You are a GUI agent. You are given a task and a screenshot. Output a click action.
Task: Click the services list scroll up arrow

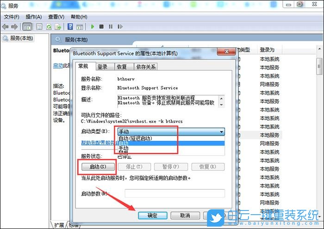(x=319, y=49)
